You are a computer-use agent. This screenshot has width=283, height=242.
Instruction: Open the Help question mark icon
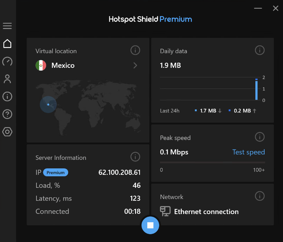click(7, 114)
